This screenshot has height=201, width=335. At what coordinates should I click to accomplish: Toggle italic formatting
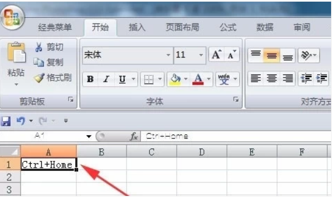click(x=106, y=79)
